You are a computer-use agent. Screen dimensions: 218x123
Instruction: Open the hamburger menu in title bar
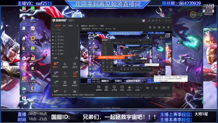[x=159, y=20]
